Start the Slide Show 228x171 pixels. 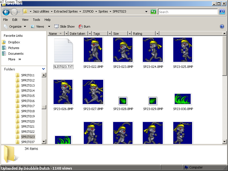(x=64, y=27)
